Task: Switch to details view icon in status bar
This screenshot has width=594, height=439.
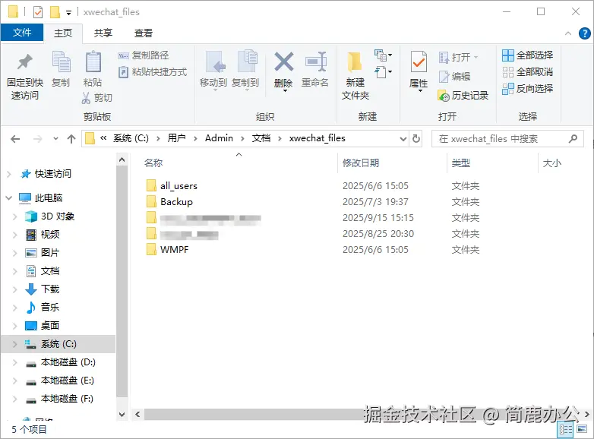Action: pos(566,429)
